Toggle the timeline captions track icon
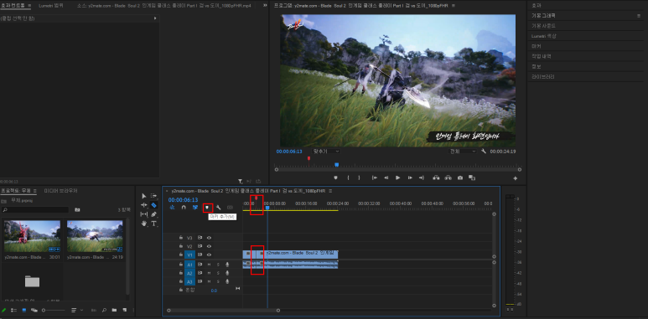 coord(231,207)
